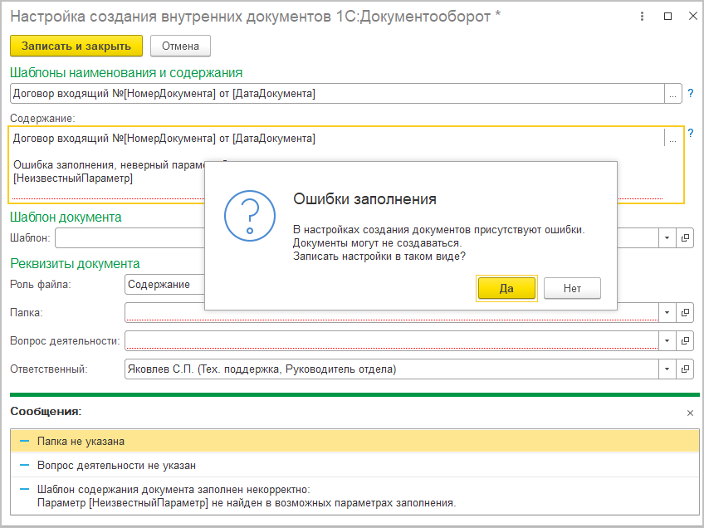Open help for the 'Содержание' field

click(691, 134)
